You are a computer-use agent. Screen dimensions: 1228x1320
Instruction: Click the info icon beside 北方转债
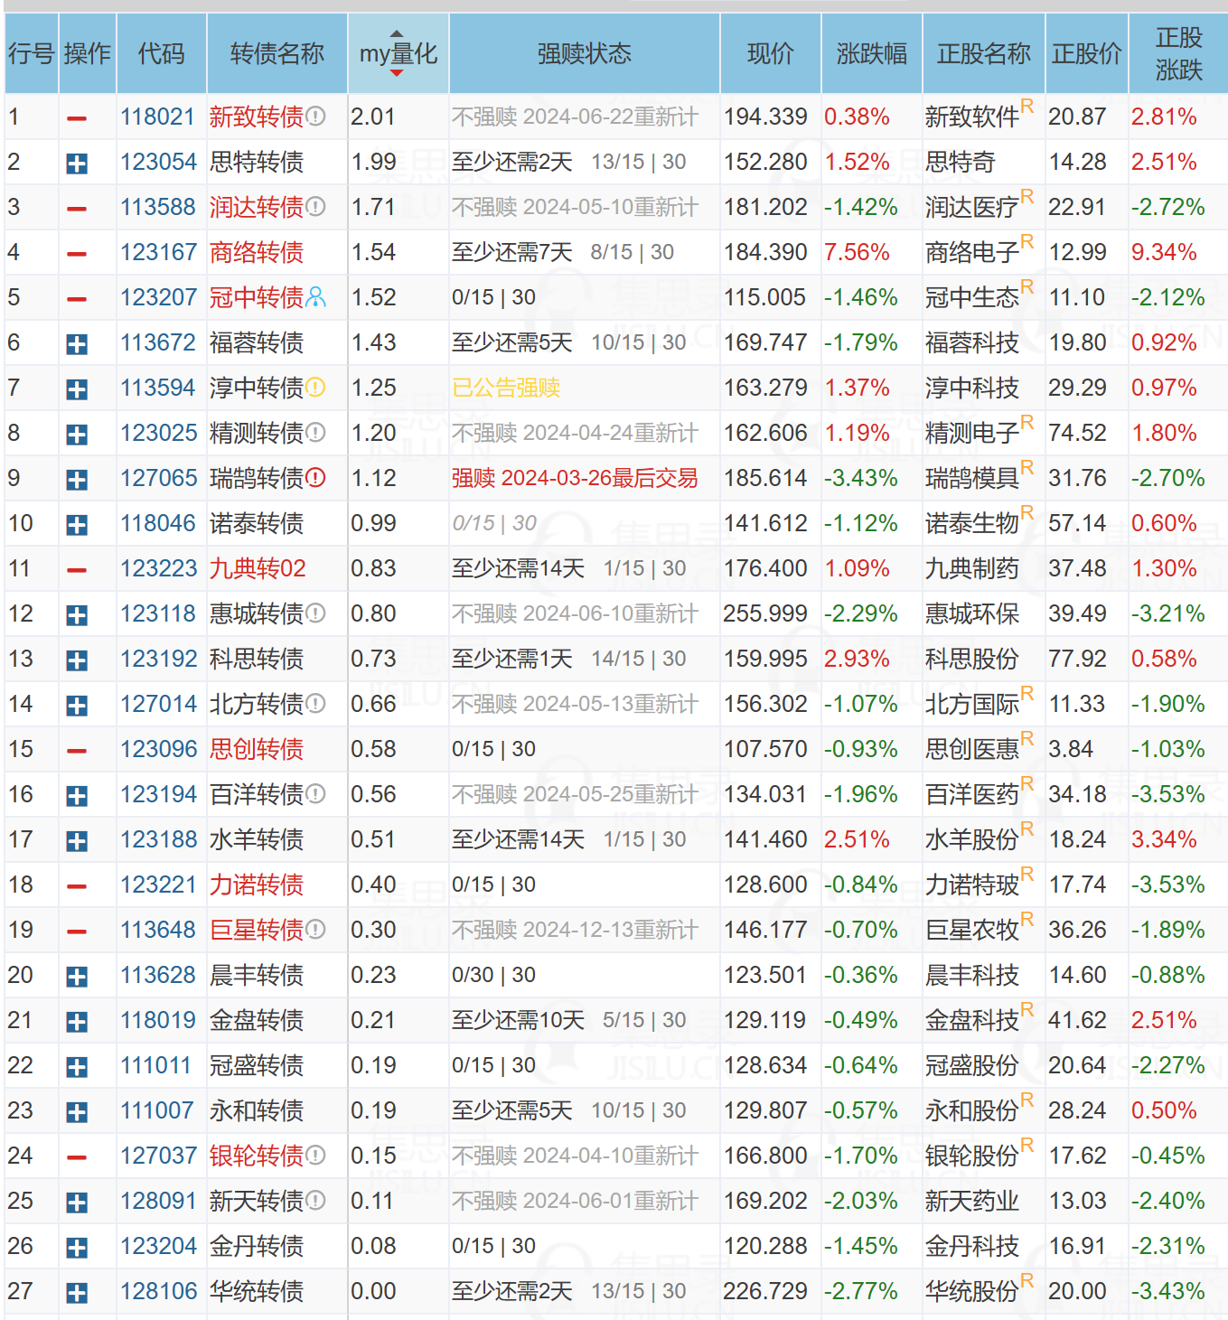315,704
